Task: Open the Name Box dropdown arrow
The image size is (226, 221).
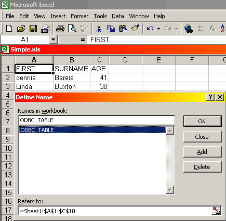Action: tap(53, 40)
